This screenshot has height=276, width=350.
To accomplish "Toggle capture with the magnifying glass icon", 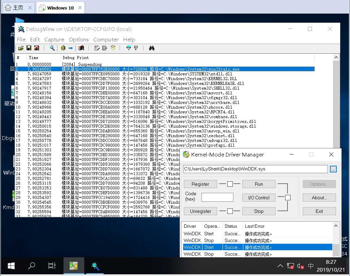I will click(52, 48).
